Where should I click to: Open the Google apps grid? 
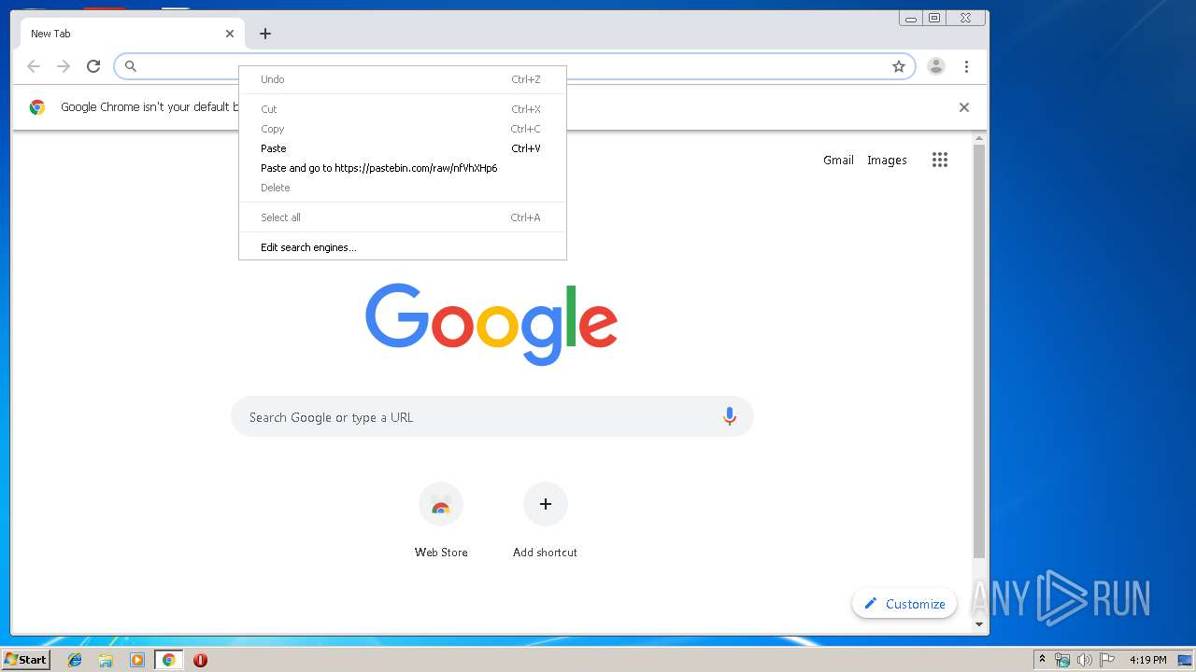940,160
